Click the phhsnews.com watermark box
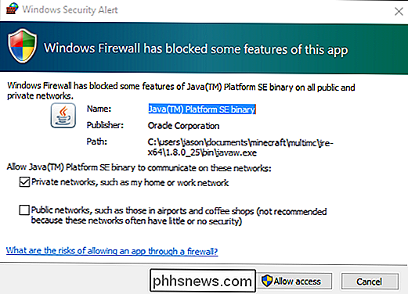This screenshot has height=294, width=408. click(x=202, y=281)
